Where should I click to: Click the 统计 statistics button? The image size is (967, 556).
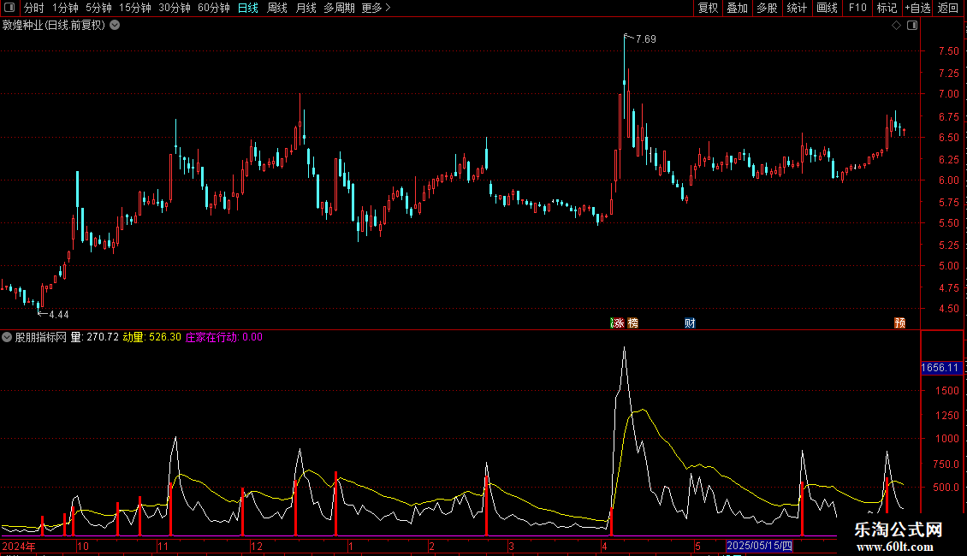(797, 8)
